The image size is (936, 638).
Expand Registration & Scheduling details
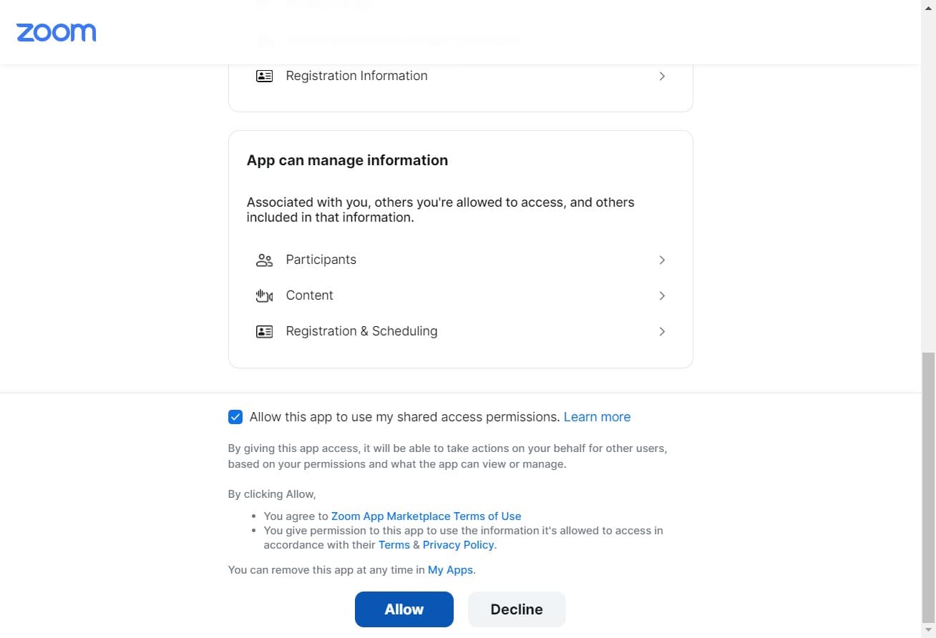click(662, 331)
